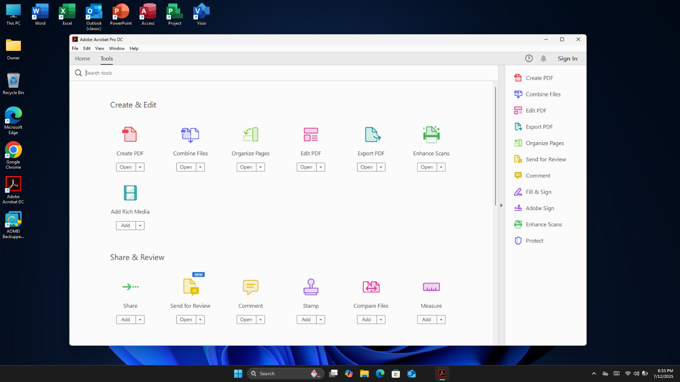Click the Measure ruler icon
This screenshot has width=680, height=382.
pos(431,287)
